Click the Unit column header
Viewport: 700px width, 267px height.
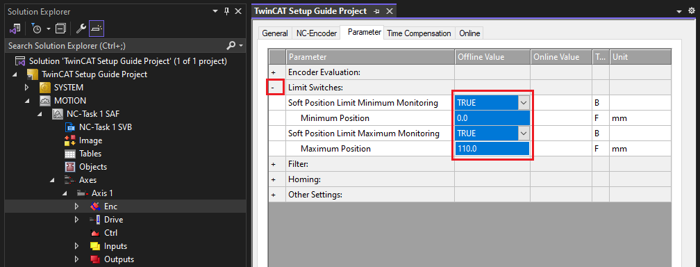[x=640, y=57]
